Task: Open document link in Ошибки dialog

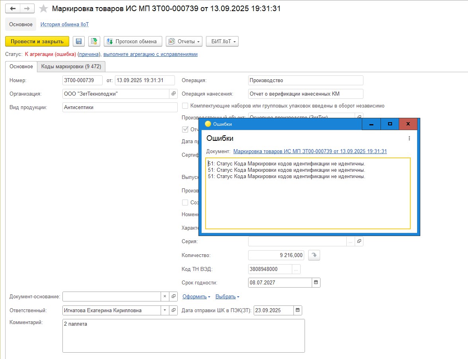Action: [x=310, y=152]
